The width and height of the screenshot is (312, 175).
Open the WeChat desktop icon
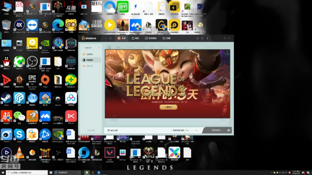tap(19, 116)
